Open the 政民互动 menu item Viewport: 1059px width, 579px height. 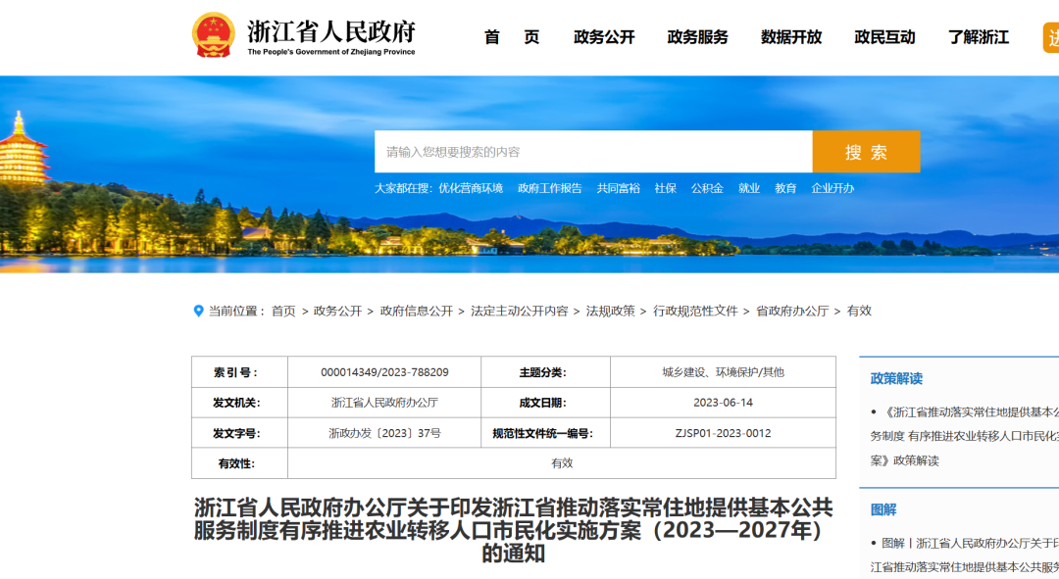pyautogui.click(x=884, y=37)
